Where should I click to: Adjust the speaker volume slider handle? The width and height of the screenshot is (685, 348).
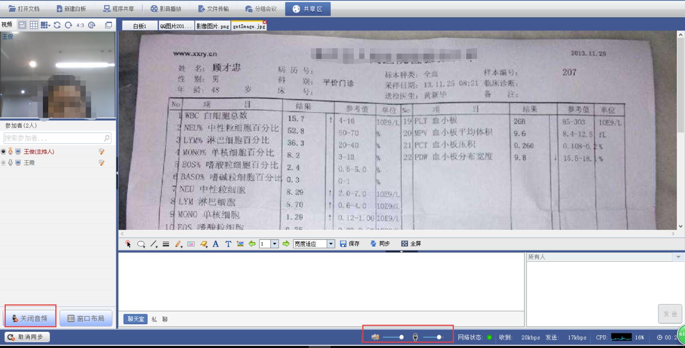pyautogui.click(x=401, y=337)
